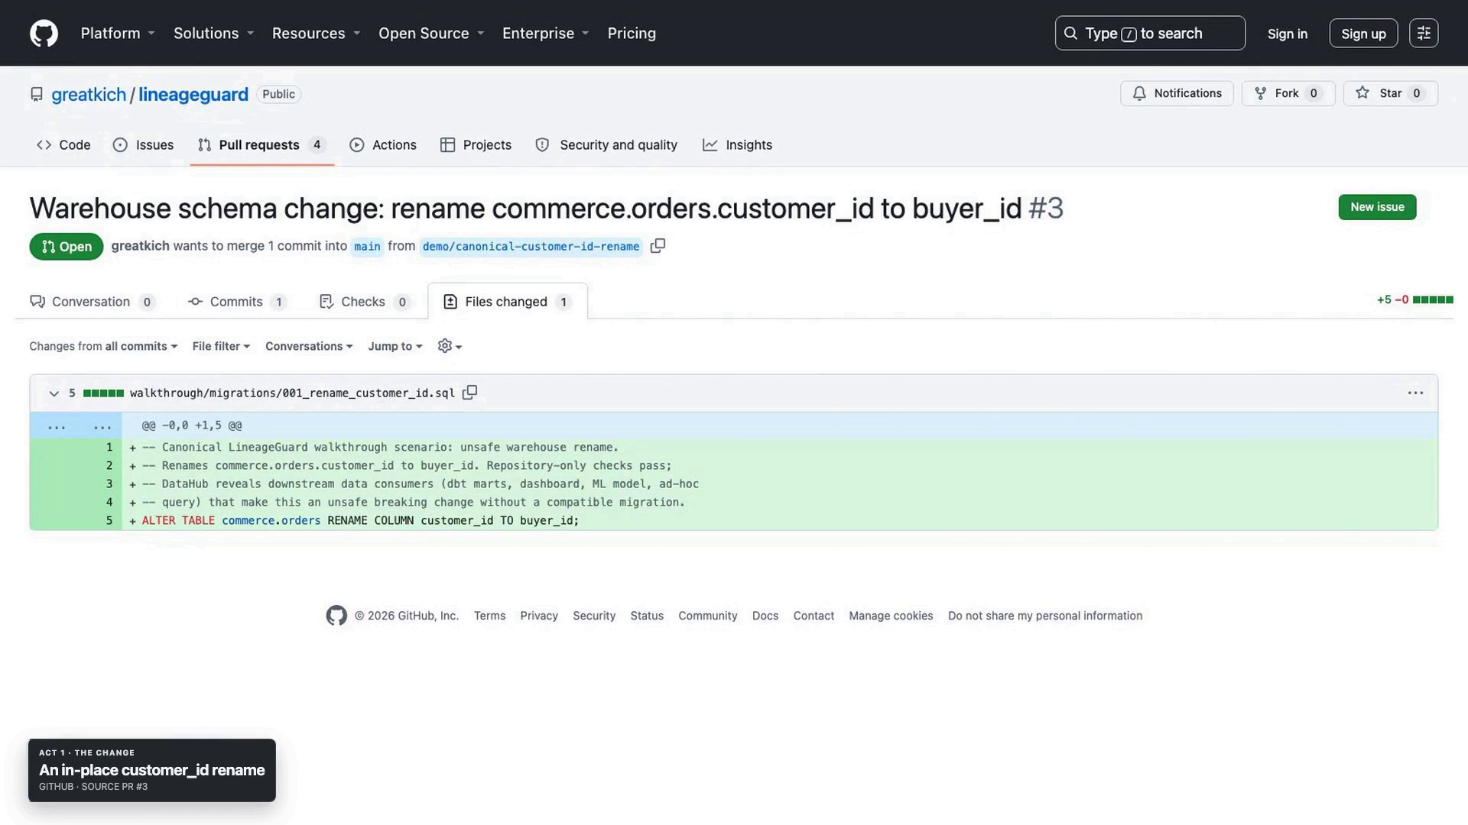Click the Notifications button
1468x825 pixels.
pyautogui.click(x=1177, y=93)
